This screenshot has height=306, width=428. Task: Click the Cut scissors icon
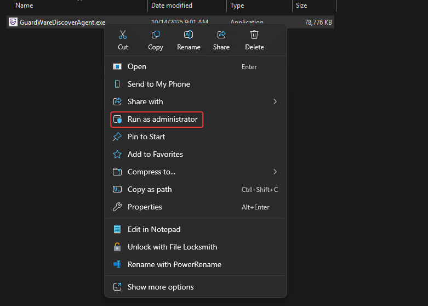(123, 35)
